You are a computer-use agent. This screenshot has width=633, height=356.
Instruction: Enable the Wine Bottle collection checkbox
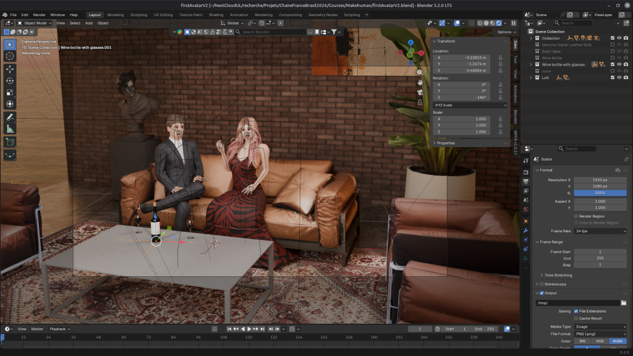(x=613, y=57)
